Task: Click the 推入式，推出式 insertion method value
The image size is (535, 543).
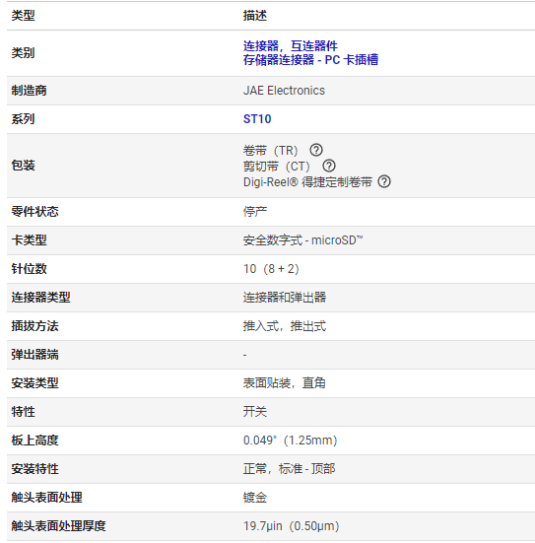Action: (285, 326)
